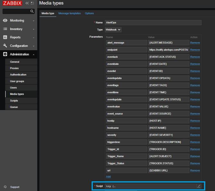The image size is (215, 191).
Task: Click the sidebar hide toggle icon
Action: tap(32, 3)
